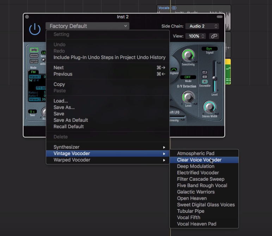This screenshot has width=272, height=236.
Task: Select Sweet Digital Glass Voices preset
Action: [x=204, y=205]
